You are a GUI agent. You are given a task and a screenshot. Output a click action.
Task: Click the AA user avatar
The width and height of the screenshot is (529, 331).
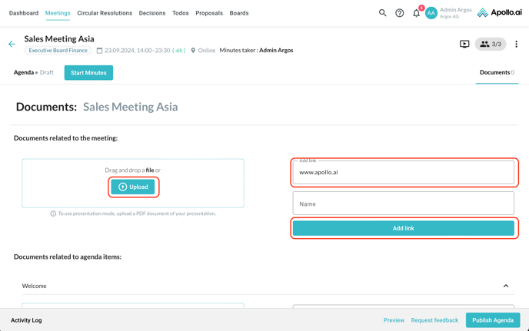(431, 13)
